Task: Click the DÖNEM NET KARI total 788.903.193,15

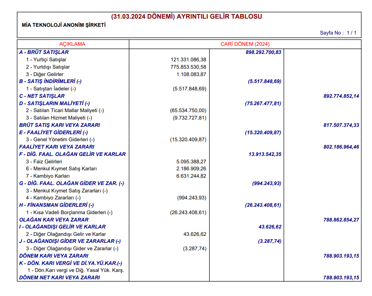Action: coord(341,277)
